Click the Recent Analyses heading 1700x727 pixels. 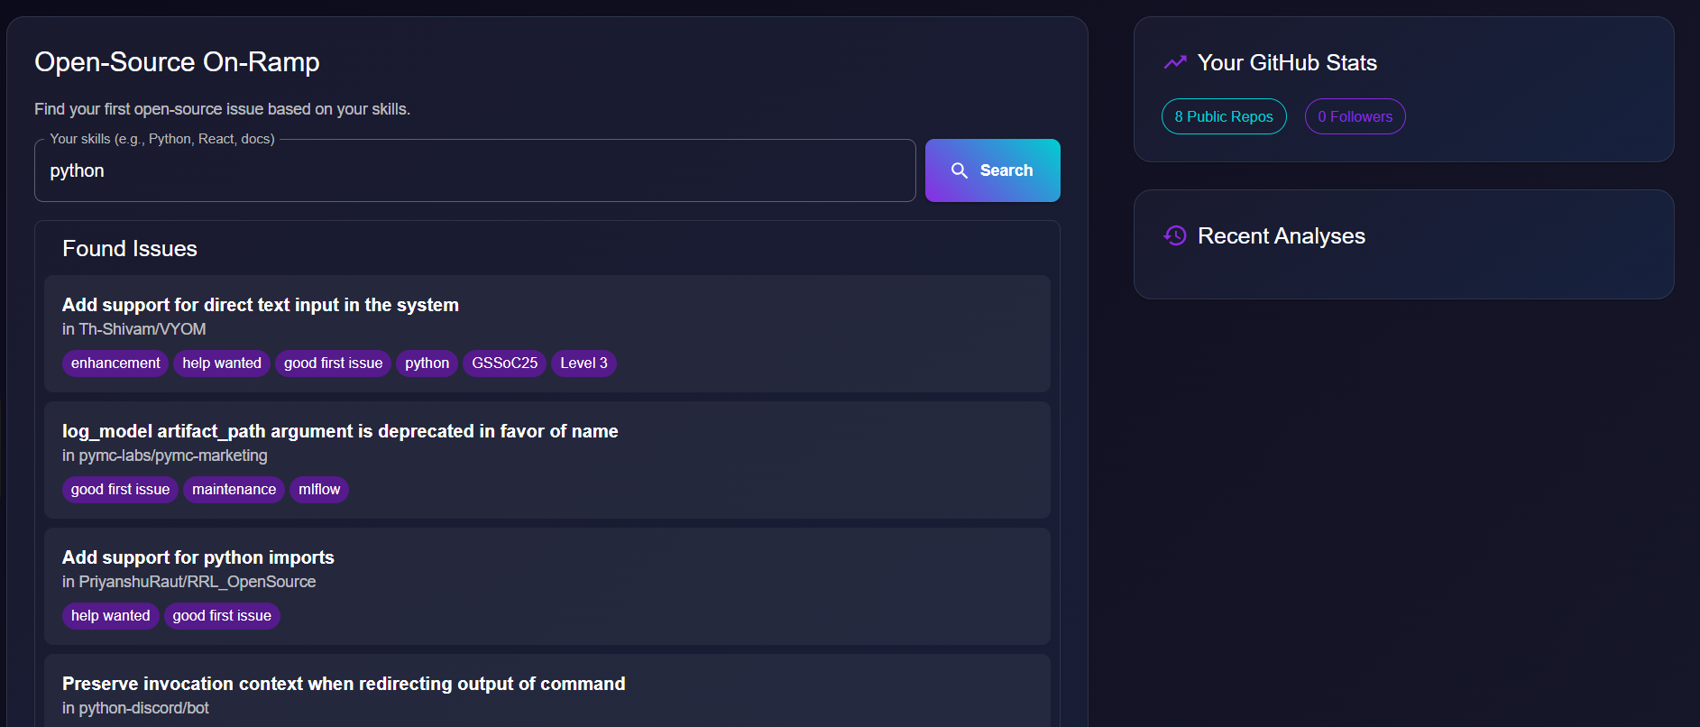point(1282,235)
